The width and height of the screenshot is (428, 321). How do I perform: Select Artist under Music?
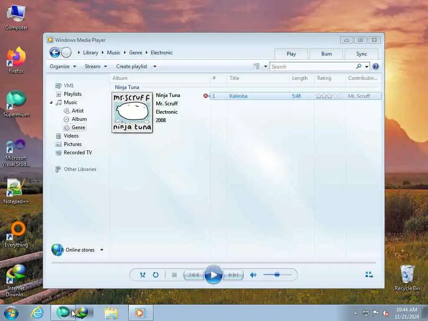77,110
